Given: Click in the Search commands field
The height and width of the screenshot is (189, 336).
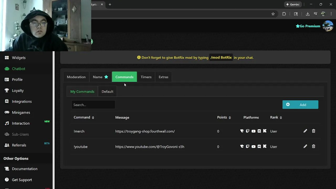Looking at the screenshot, I should (93, 105).
